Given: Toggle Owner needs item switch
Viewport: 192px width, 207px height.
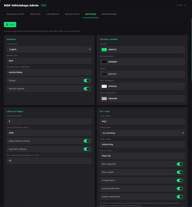Looking at the screenshot, I should tap(180, 197).
